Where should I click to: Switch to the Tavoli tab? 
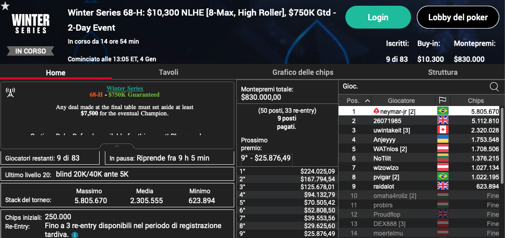click(x=169, y=72)
